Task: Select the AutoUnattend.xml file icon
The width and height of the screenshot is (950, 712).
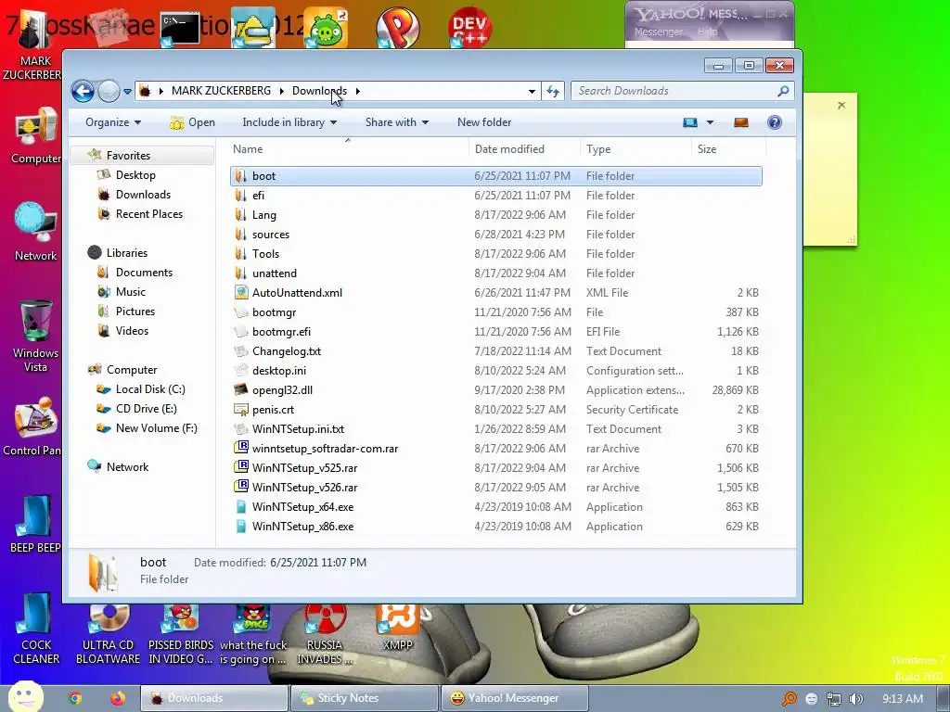Action: tap(241, 292)
